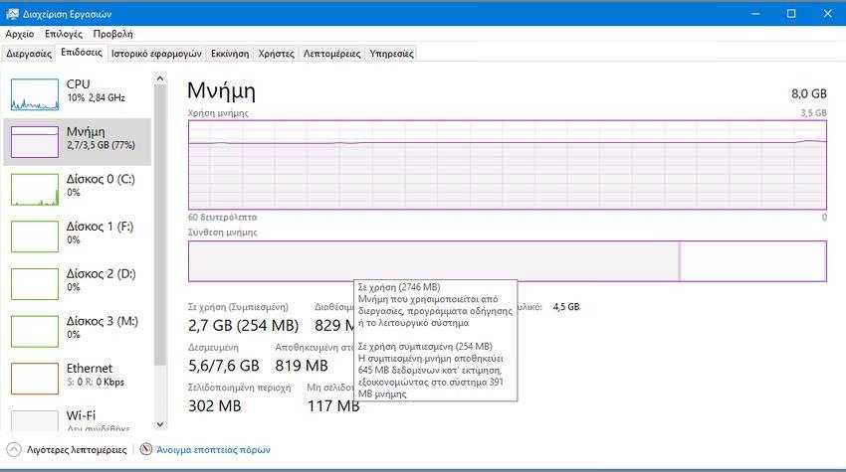Select the Δίσκος 2 (D:) graph thumbnail
Screen dimensions: 846x472
35,283
